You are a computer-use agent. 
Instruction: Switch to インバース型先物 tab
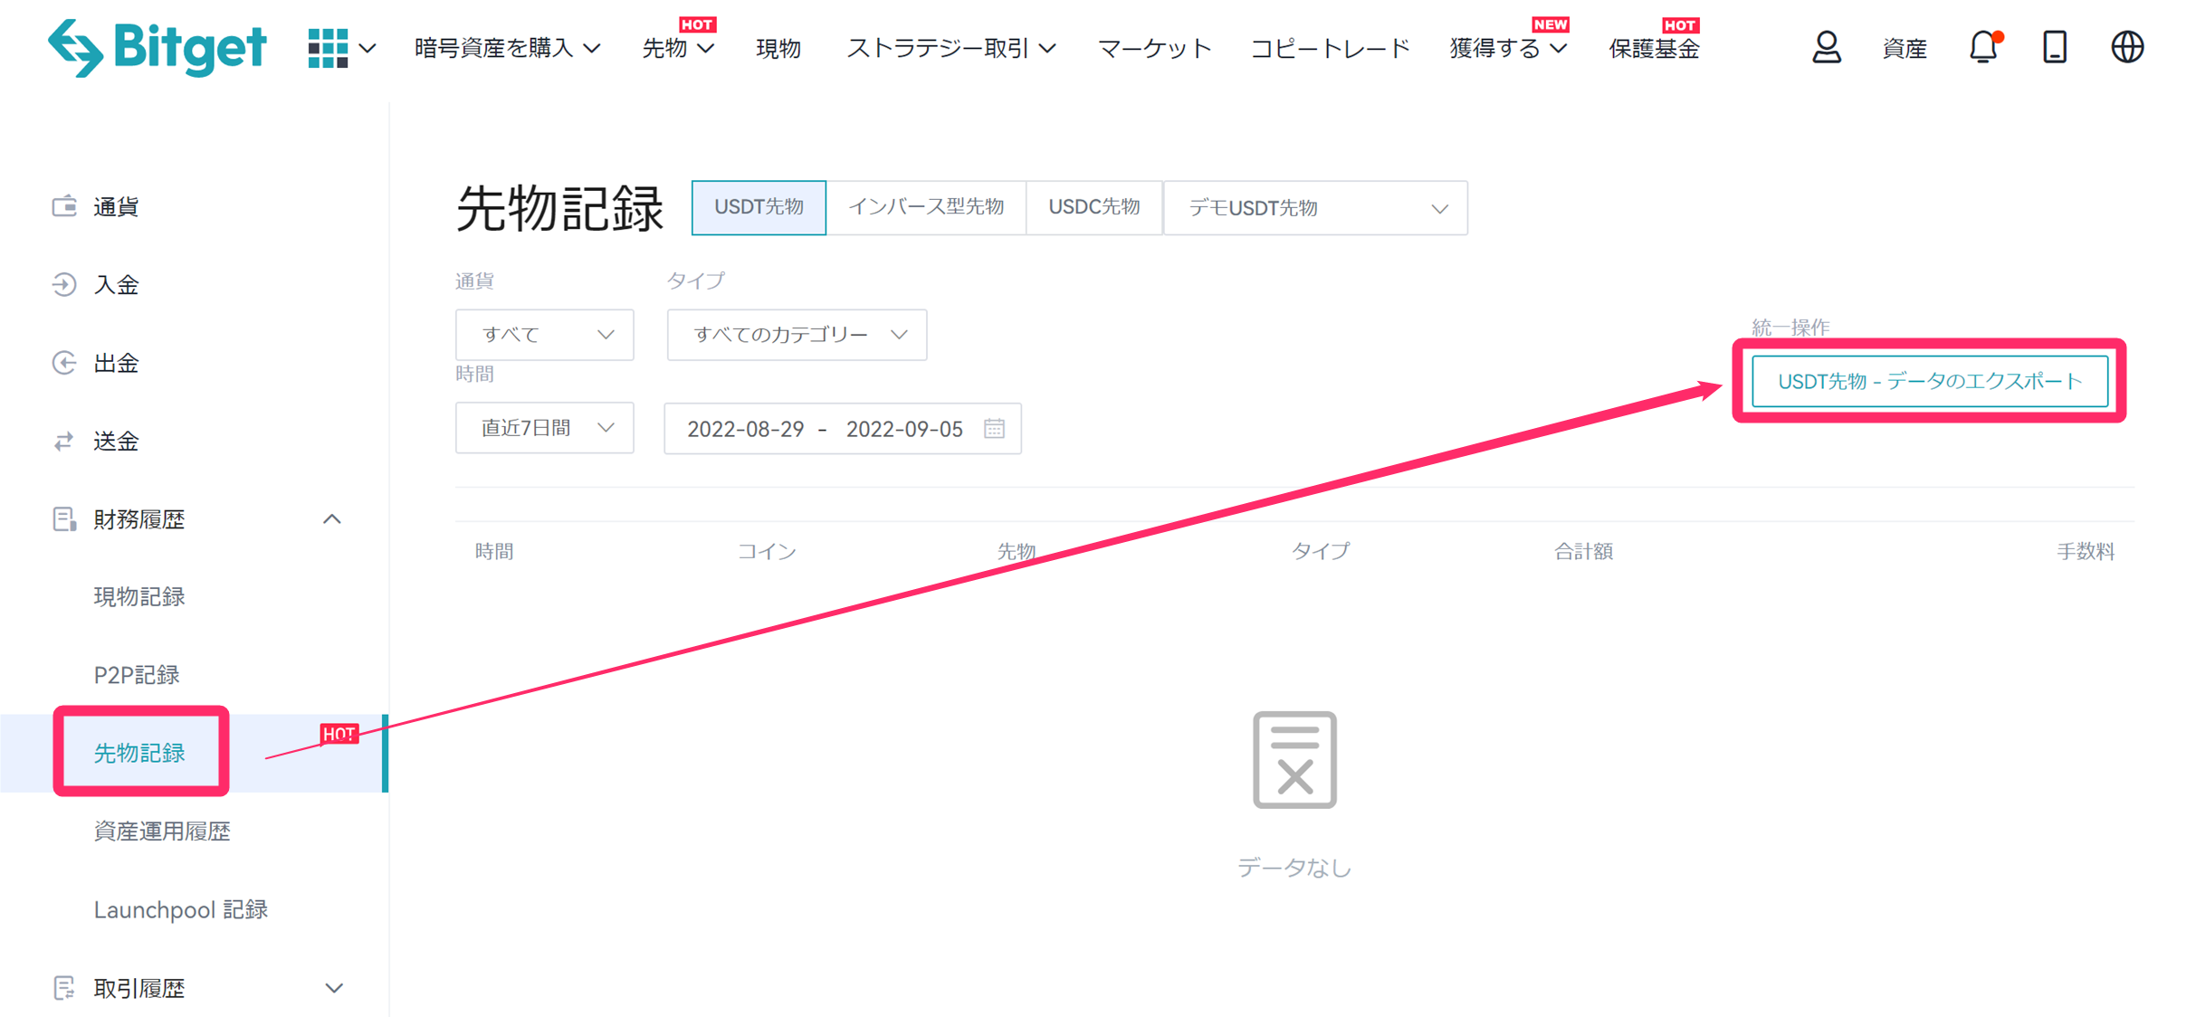coord(926,207)
